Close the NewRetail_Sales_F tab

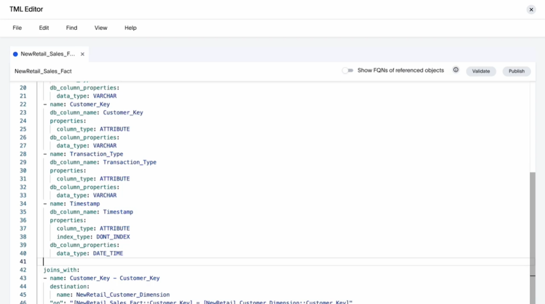(x=82, y=54)
